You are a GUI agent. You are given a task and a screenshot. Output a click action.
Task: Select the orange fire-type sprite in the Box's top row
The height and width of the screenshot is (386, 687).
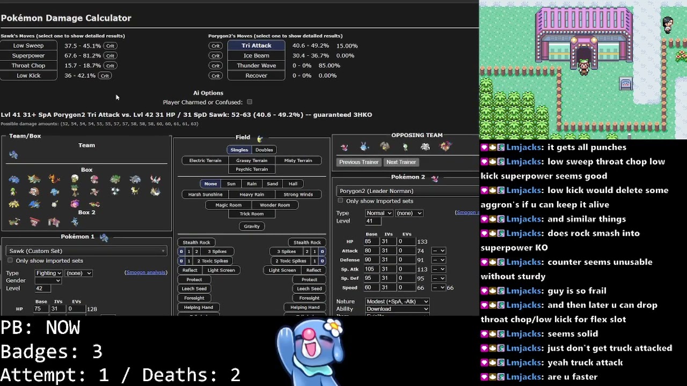pyautogui.click(x=54, y=179)
